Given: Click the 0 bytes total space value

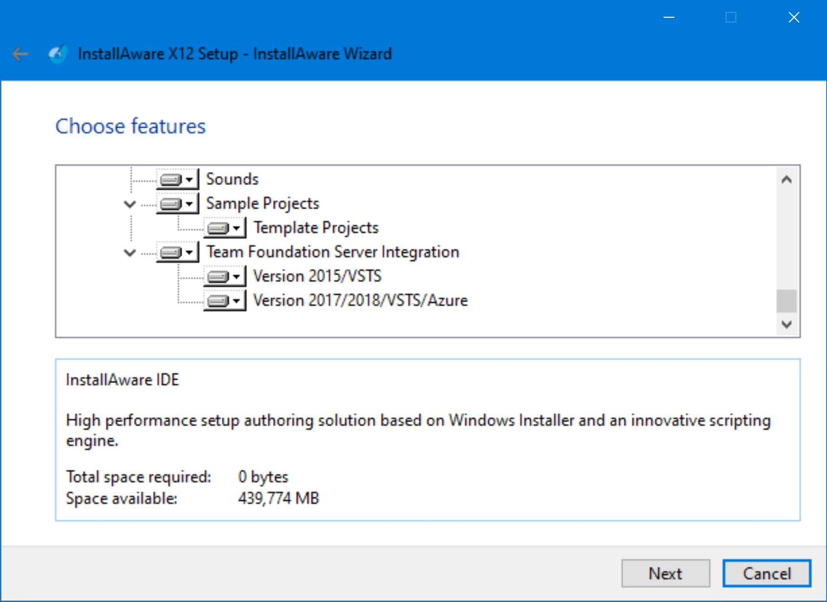Looking at the screenshot, I should 263,477.
